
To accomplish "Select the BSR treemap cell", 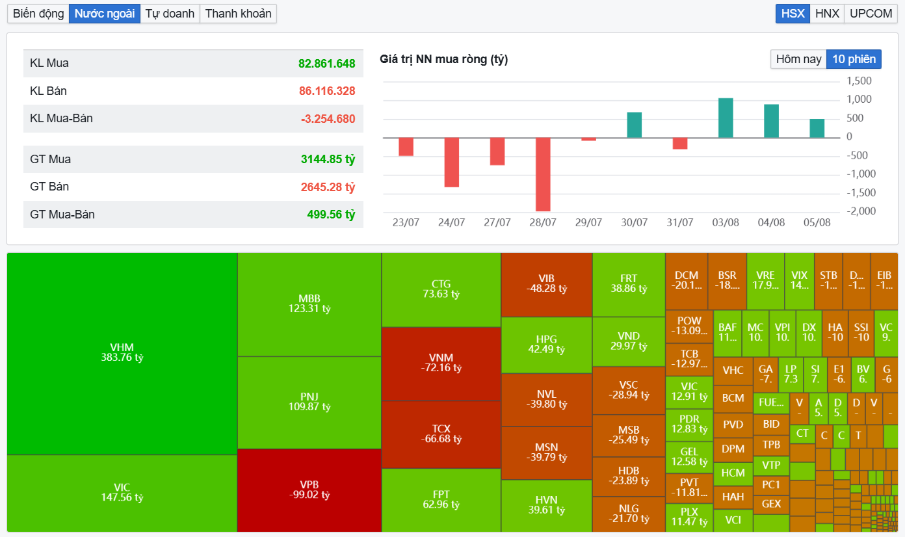I will pos(728,281).
